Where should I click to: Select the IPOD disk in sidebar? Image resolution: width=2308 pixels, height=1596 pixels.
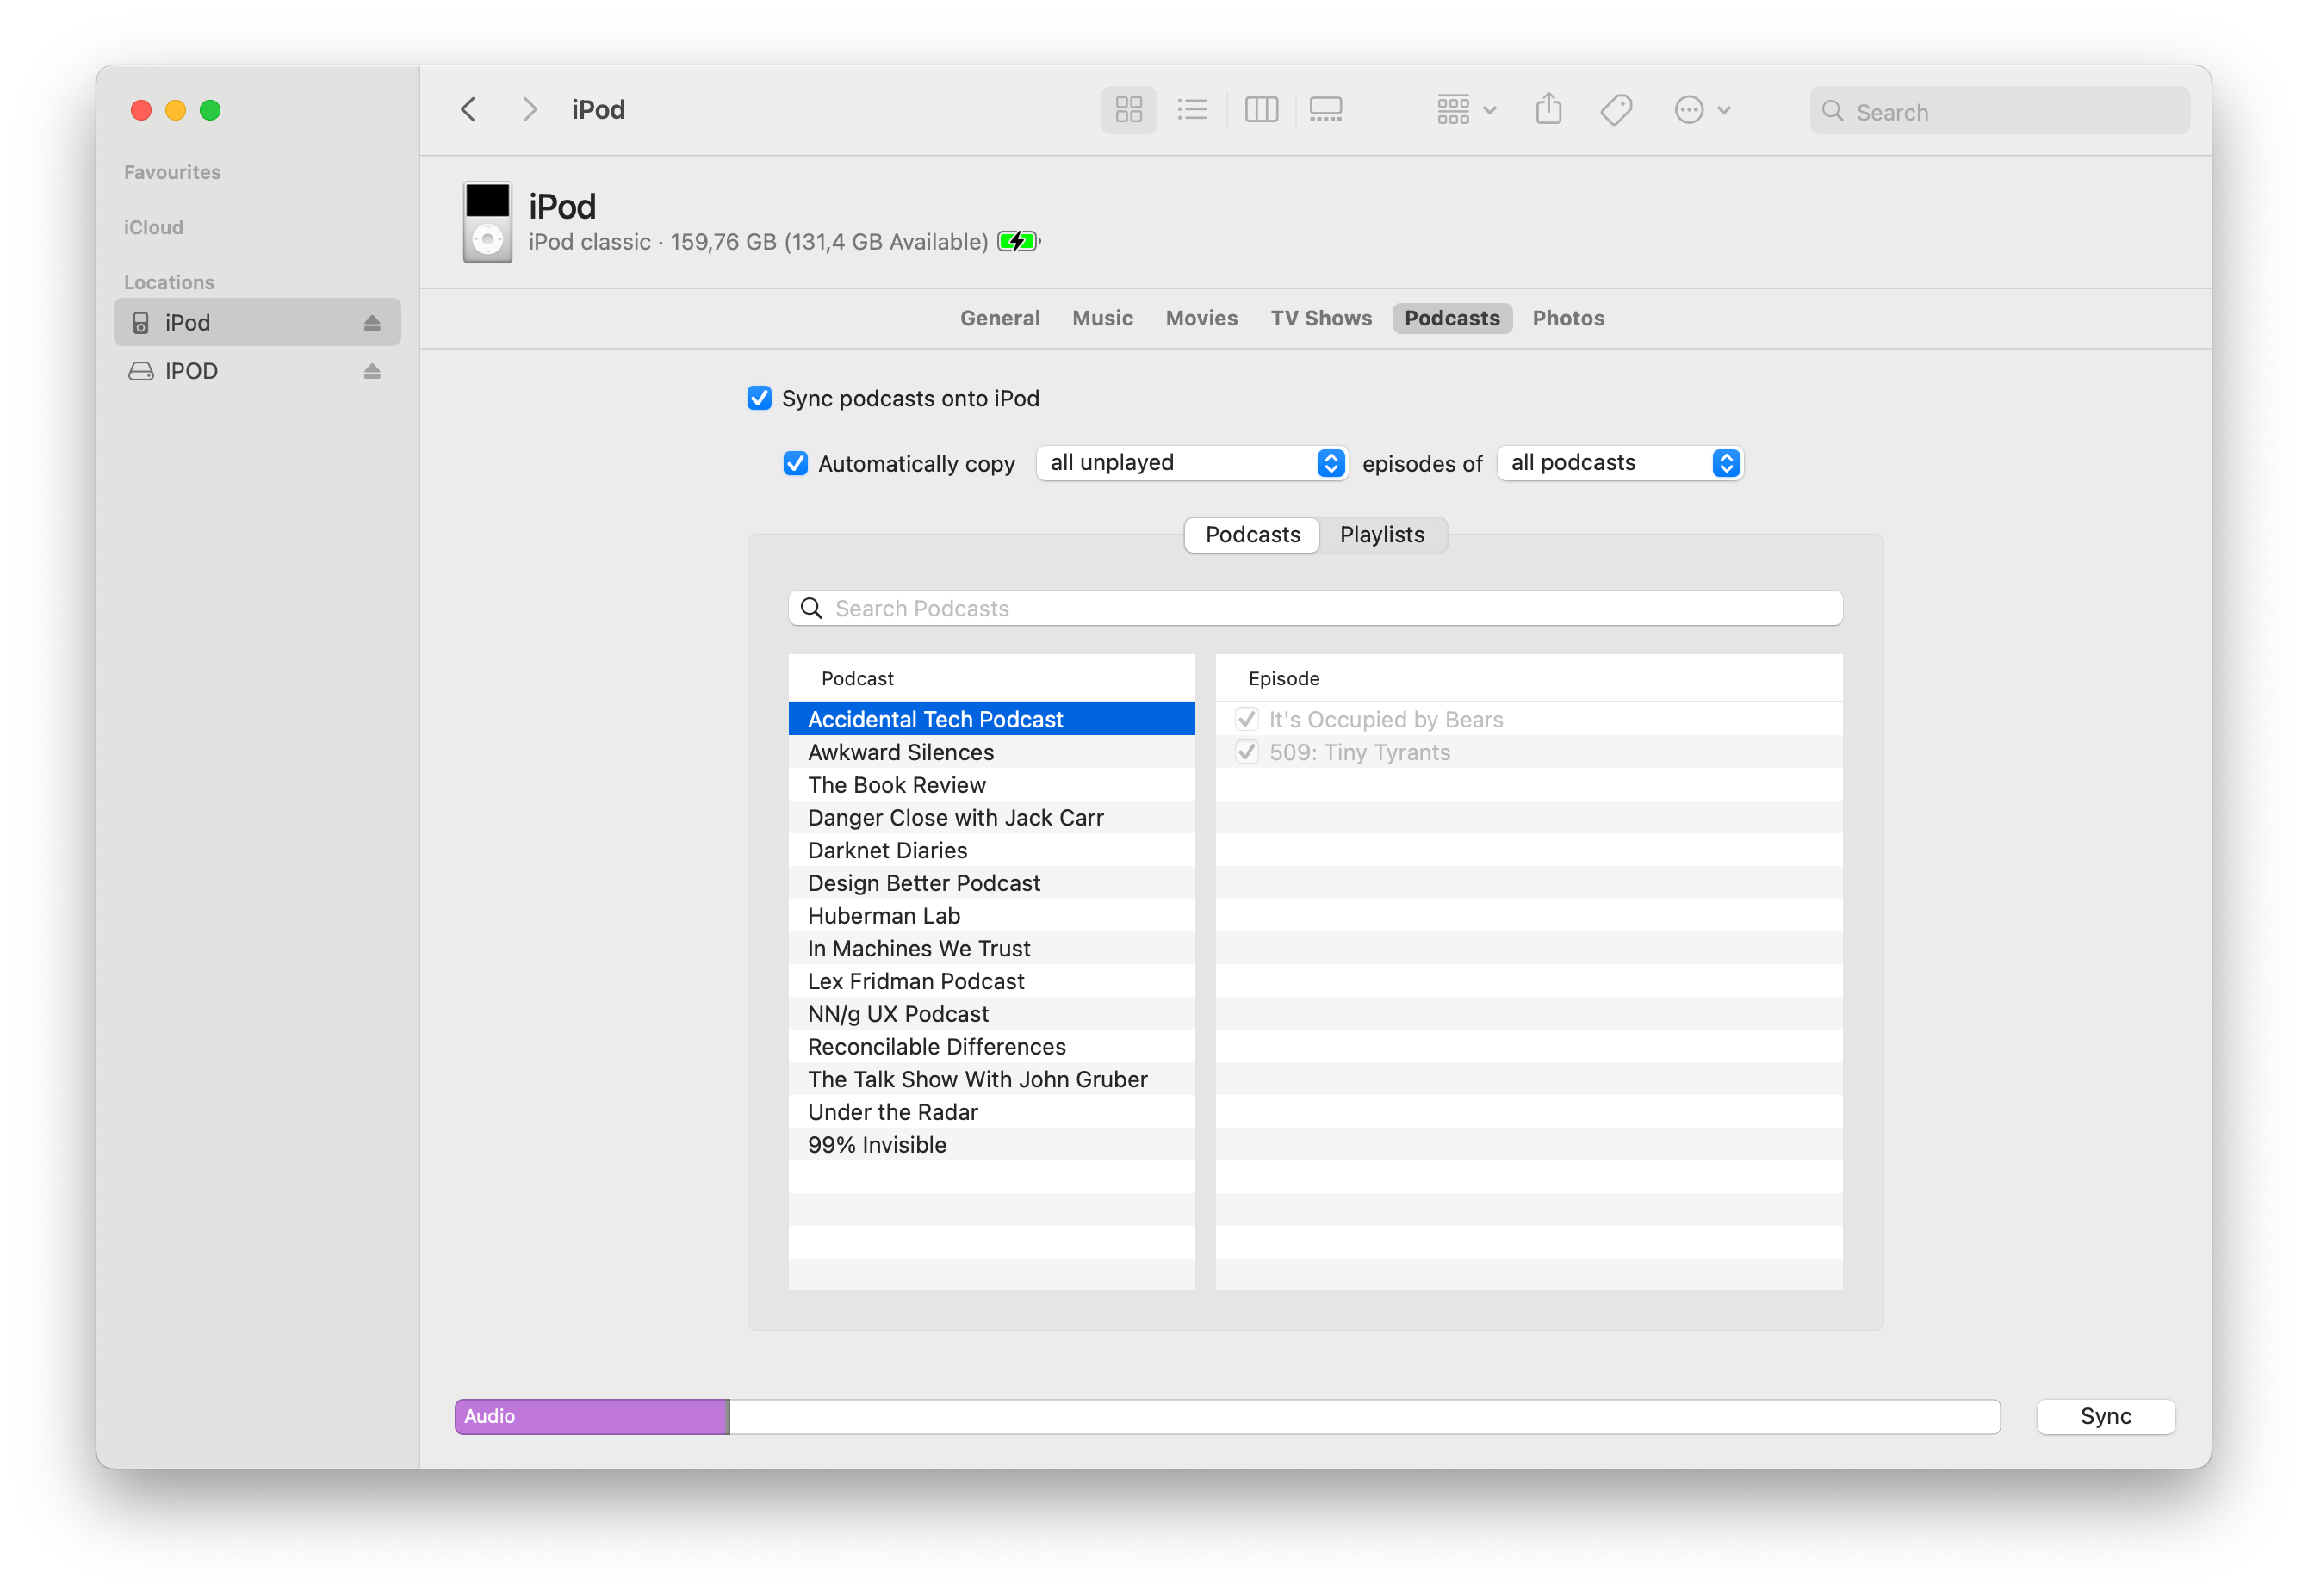257,371
